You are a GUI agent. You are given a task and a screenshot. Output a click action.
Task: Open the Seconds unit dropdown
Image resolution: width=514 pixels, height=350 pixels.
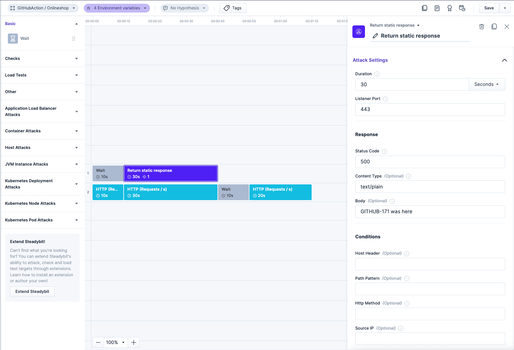point(487,84)
